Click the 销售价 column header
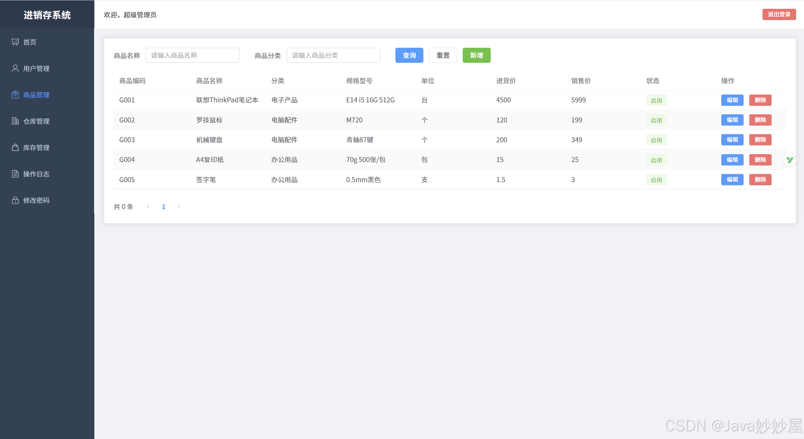Viewport: 804px width, 439px height. tap(581, 81)
